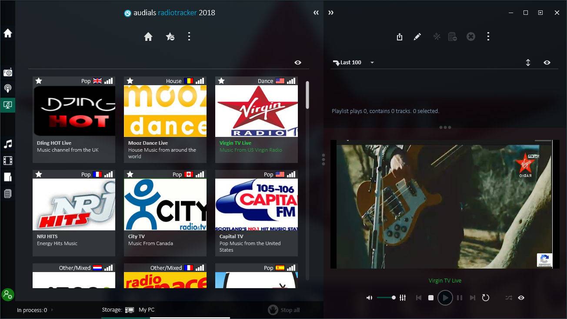This screenshot has width=567, height=319.
Task: Toggle station view options eye icon
Action: (298, 63)
